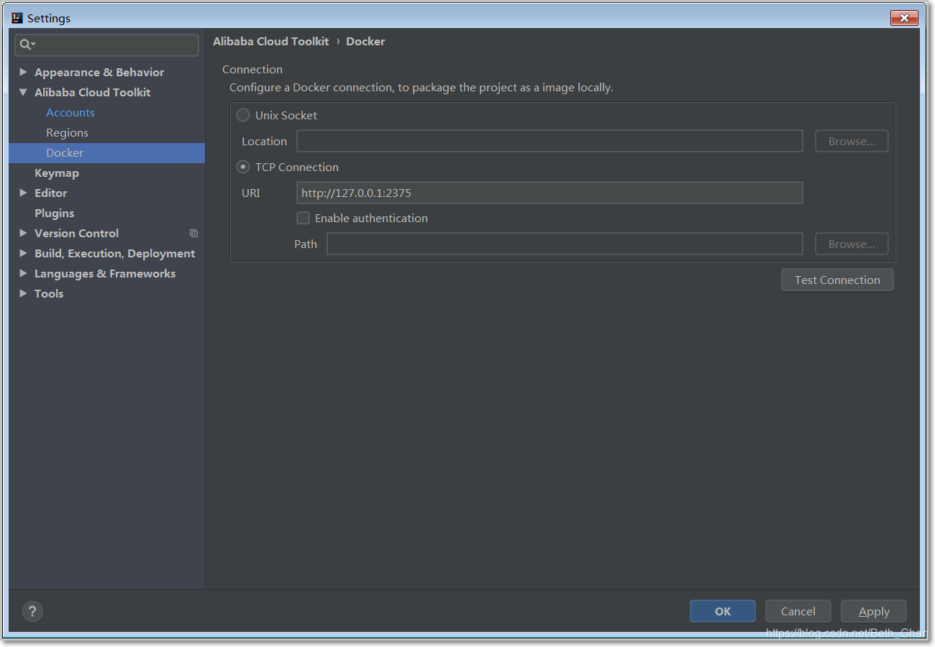935x647 pixels.
Task: Expand Appearance & Behavior section
Action: [23, 72]
